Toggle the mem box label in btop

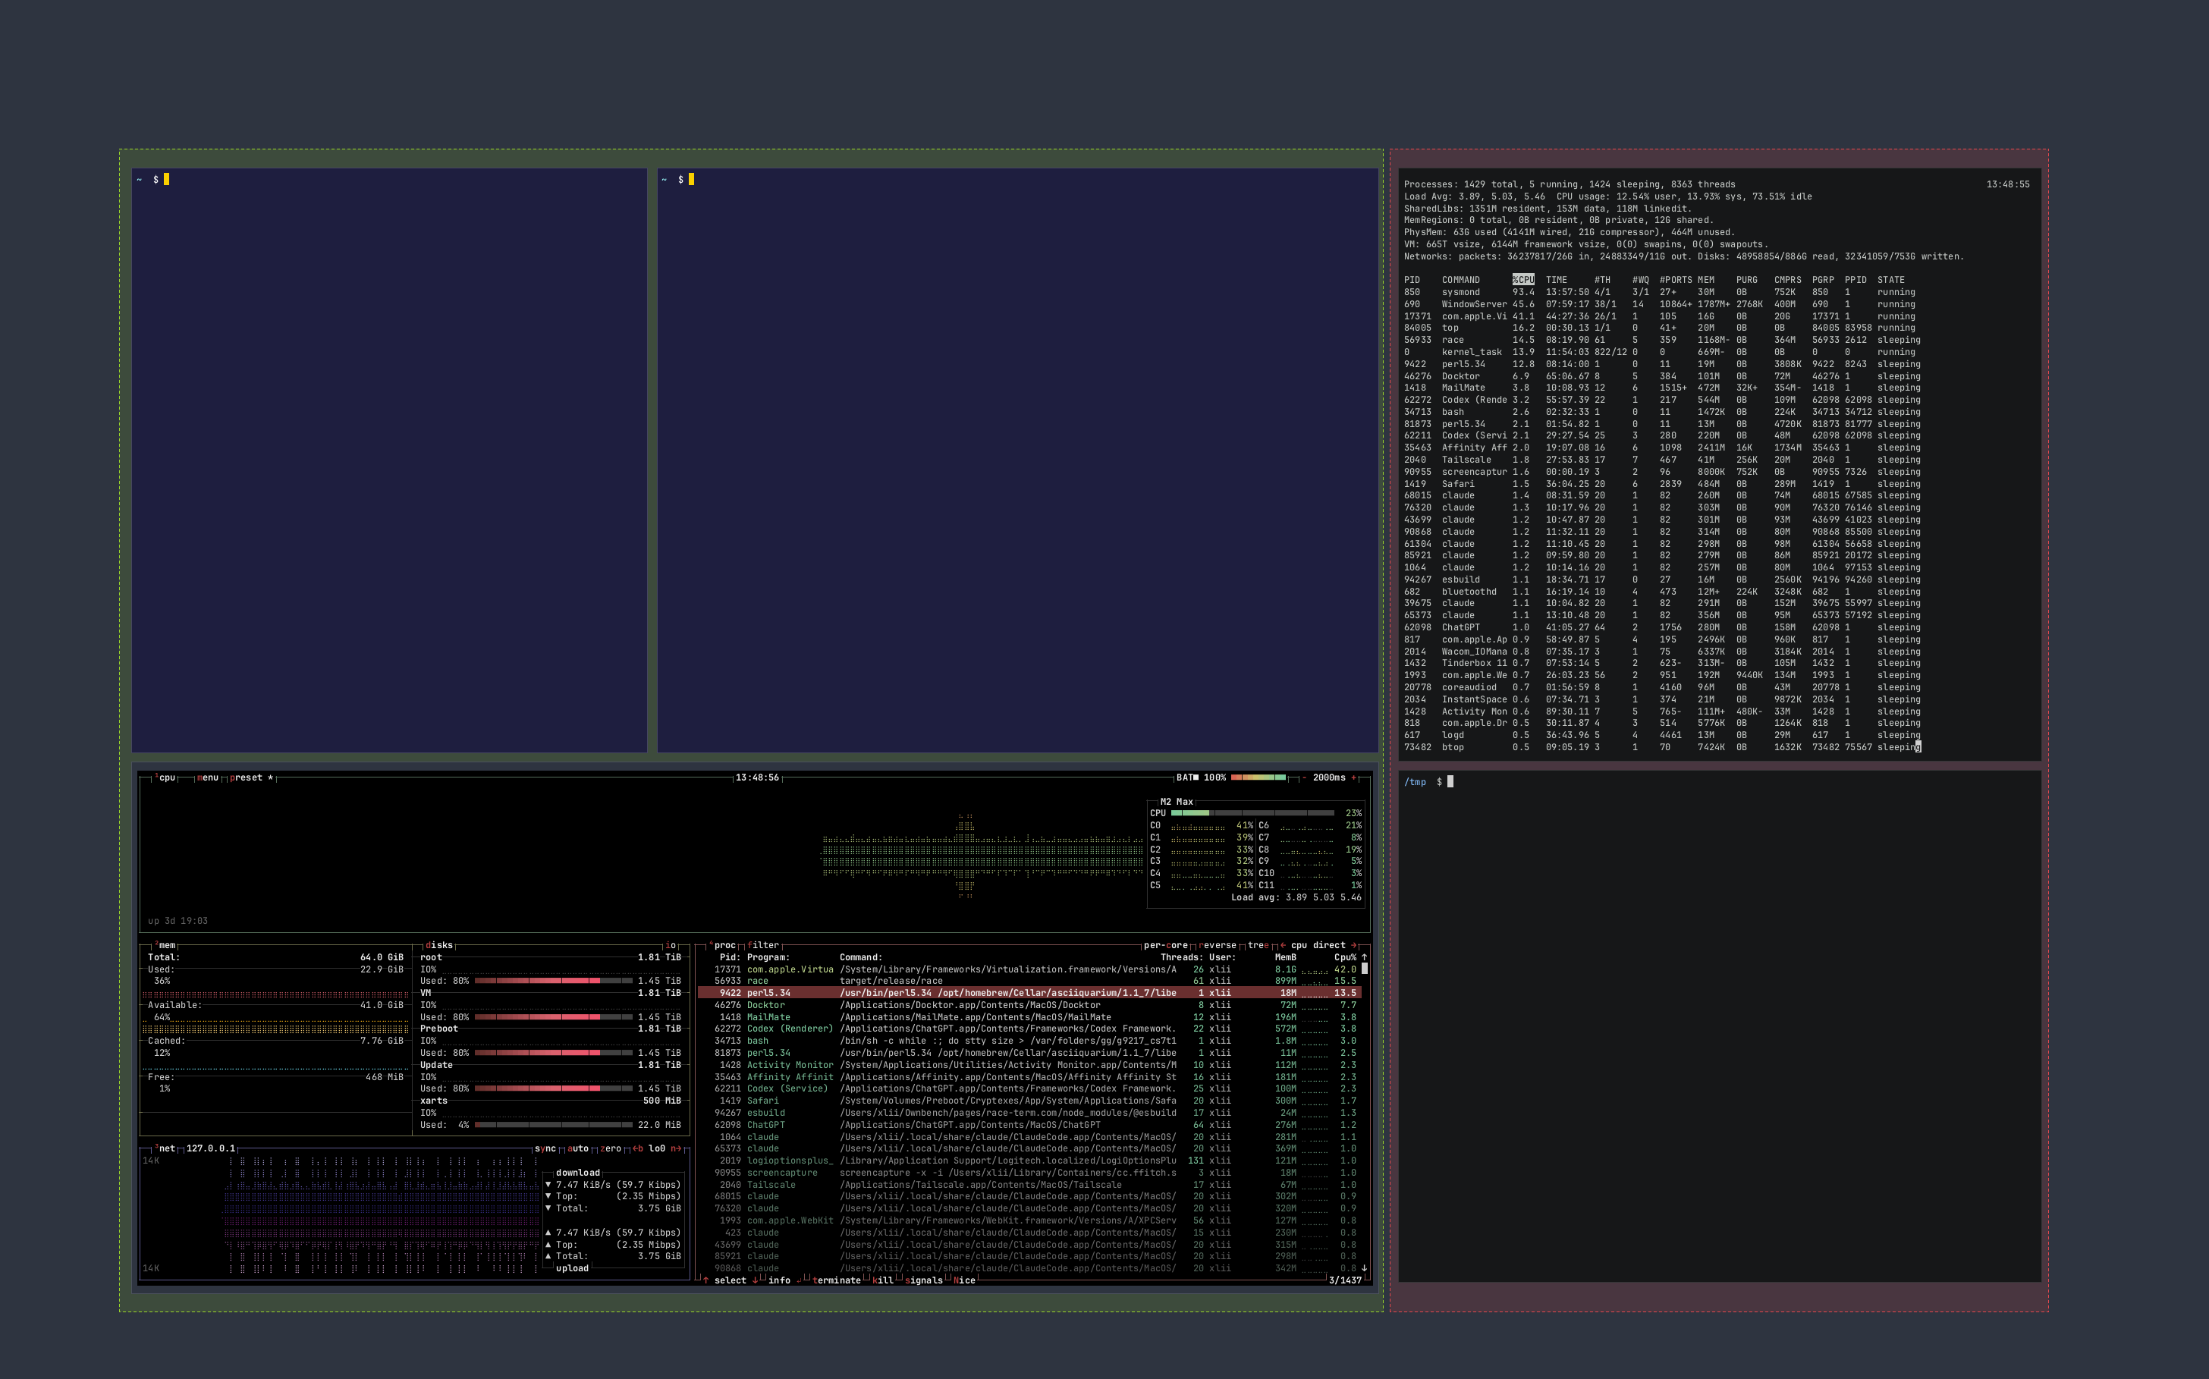point(165,945)
